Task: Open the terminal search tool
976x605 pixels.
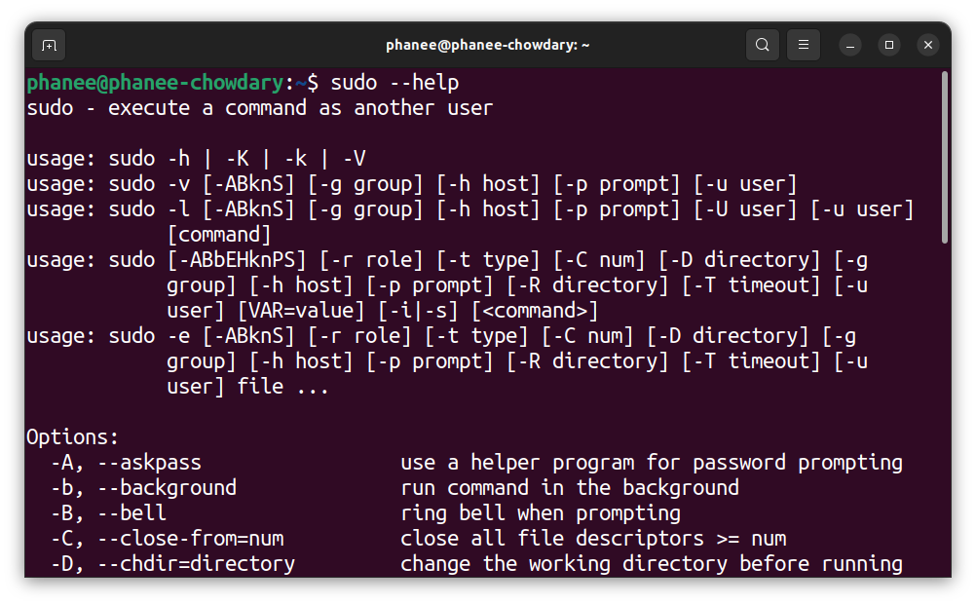Action: tap(762, 45)
